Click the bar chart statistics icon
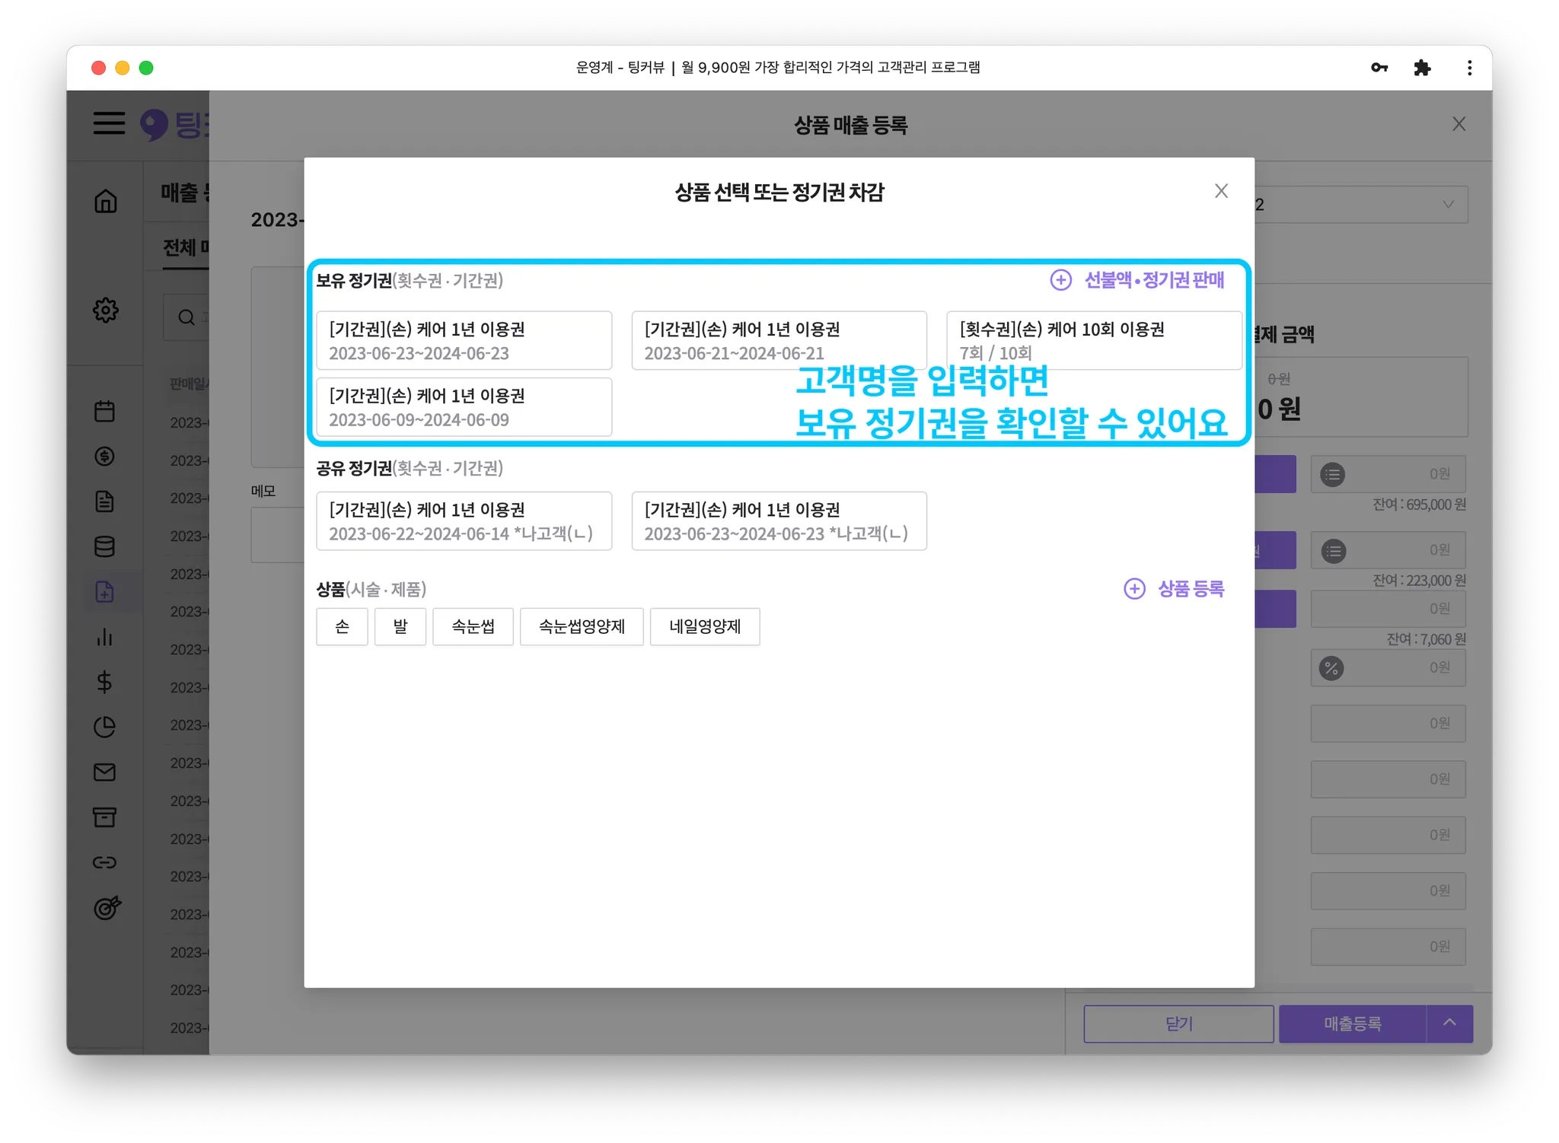Screen dimensions: 1559x1143 tap(104, 637)
